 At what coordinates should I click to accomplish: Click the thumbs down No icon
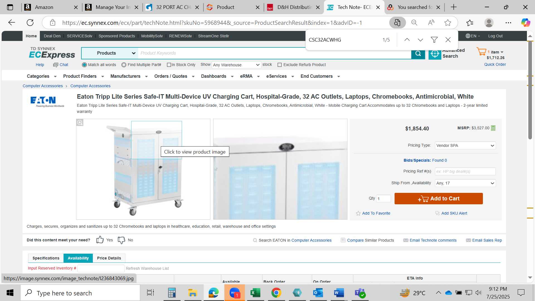pyautogui.click(x=121, y=240)
